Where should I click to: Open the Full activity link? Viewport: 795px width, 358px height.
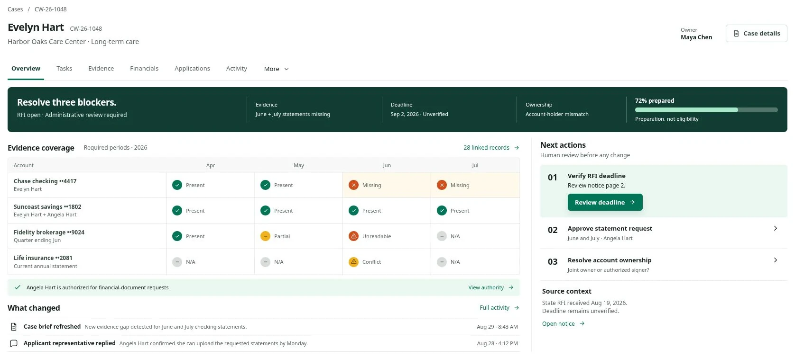[x=499, y=308]
